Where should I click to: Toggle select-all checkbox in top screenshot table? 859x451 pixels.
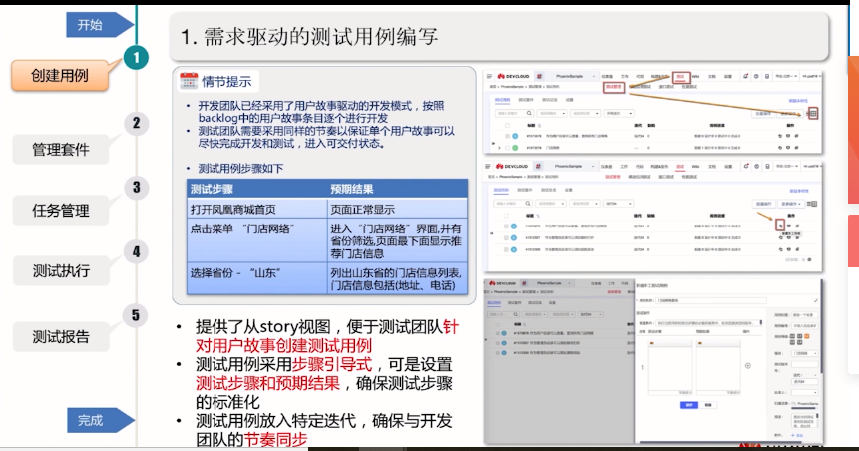point(507,125)
